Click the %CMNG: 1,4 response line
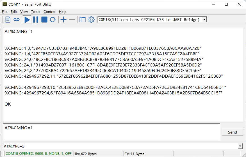 (102, 54)
